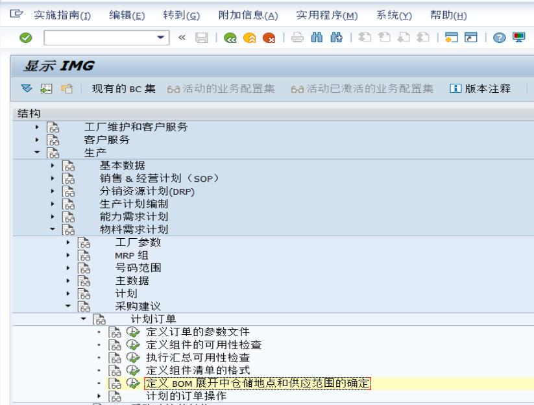Click the 活动的业务配置集 button

click(x=221, y=89)
